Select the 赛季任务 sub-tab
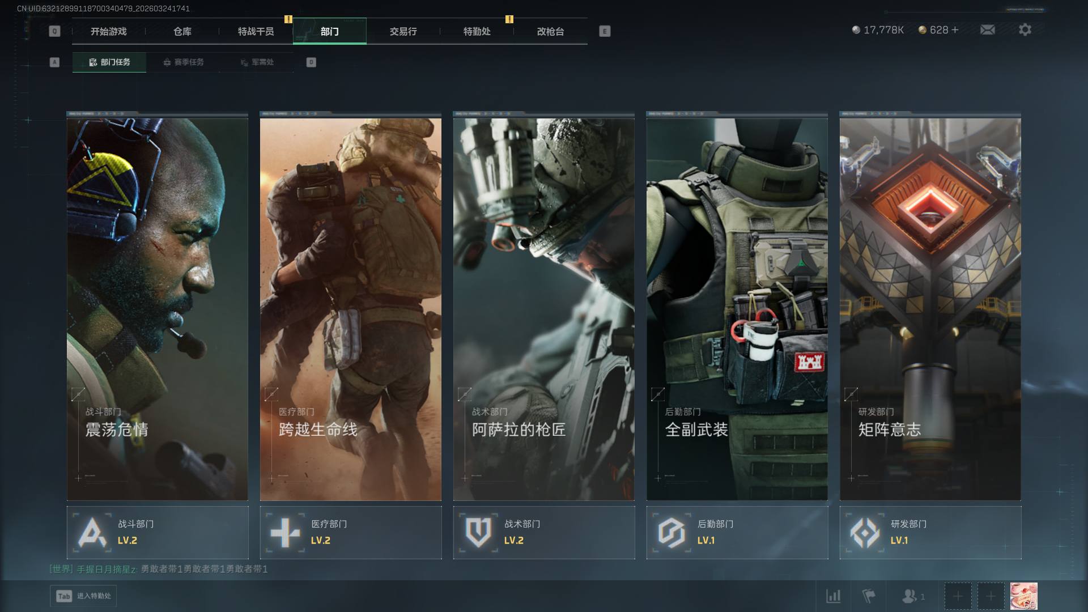 tap(183, 62)
